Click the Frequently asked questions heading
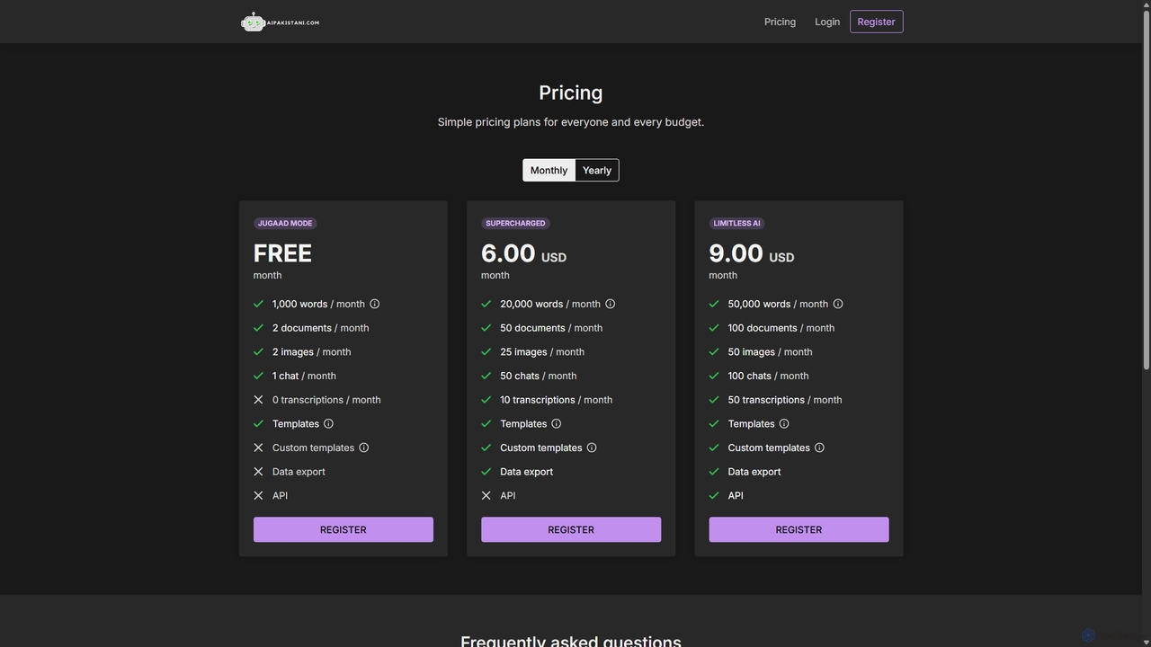Image resolution: width=1151 pixels, height=647 pixels. tap(571, 640)
